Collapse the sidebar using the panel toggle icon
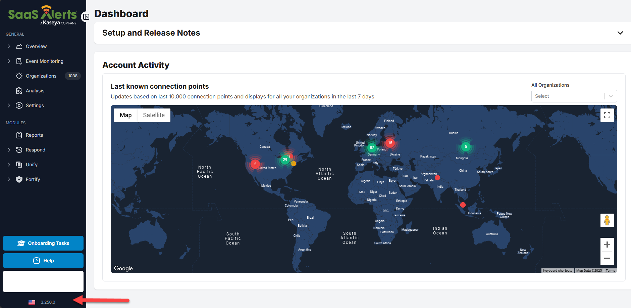The image size is (631, 308). (86, 17)
